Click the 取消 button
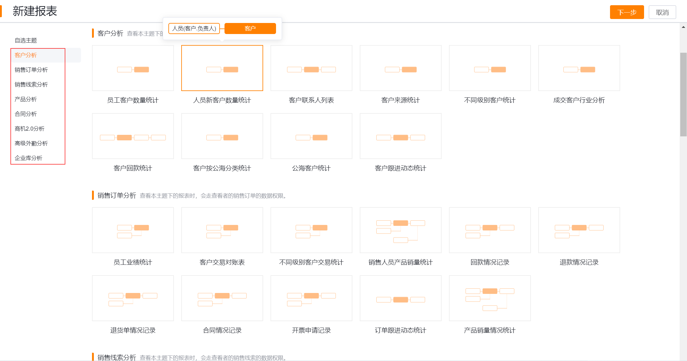The height and width of the screenshot is (361, 687). [x=662, y=12]
